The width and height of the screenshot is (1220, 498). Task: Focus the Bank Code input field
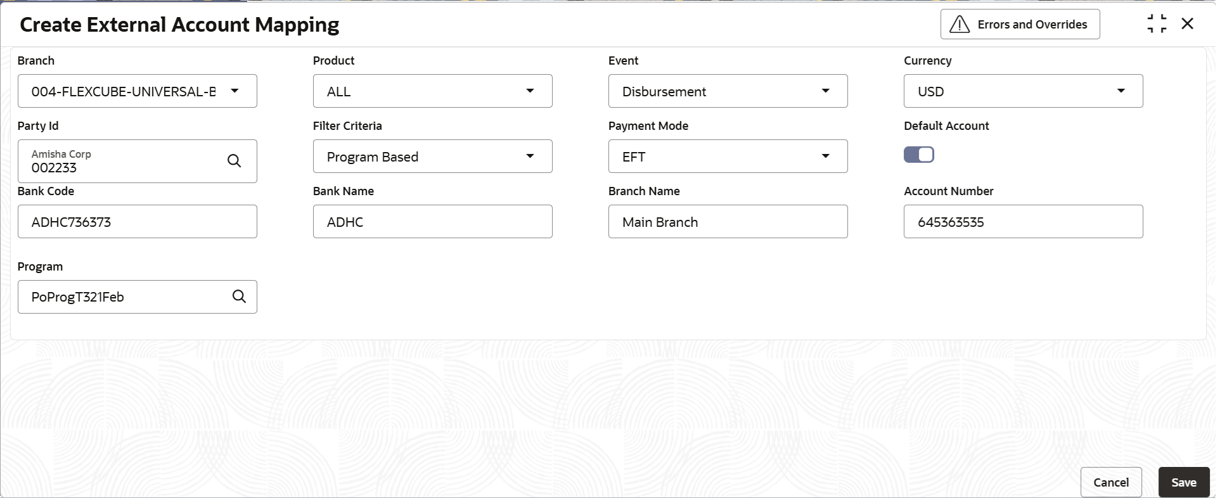pyautogui.click(x=138, y=222)
